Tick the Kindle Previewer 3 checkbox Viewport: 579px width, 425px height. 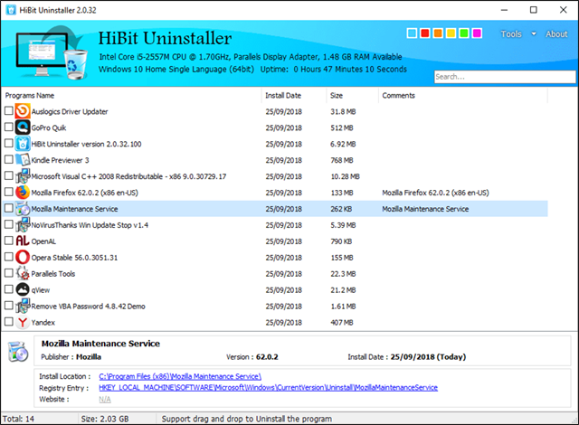[8, 159]
